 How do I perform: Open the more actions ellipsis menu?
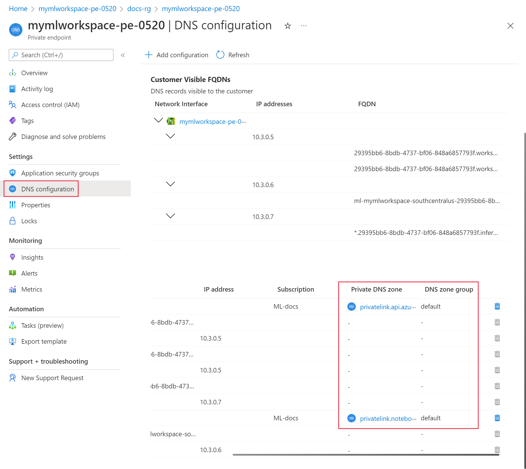tap(304, 26)
